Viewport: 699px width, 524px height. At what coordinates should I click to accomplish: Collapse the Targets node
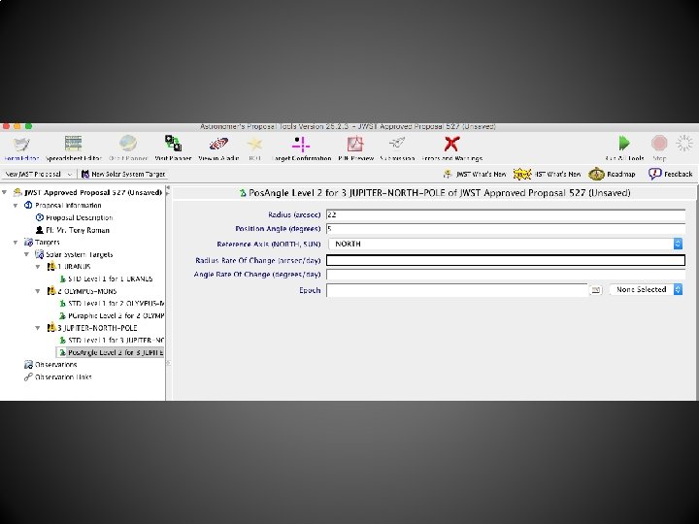coord(16,243)
